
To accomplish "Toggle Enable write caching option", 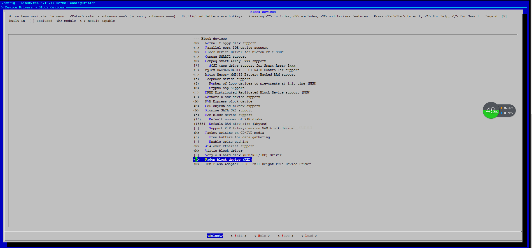I will tap(221, 142).
